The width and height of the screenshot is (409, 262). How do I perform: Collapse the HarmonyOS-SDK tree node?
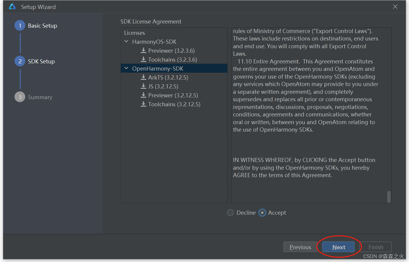(x=126, y=42)
